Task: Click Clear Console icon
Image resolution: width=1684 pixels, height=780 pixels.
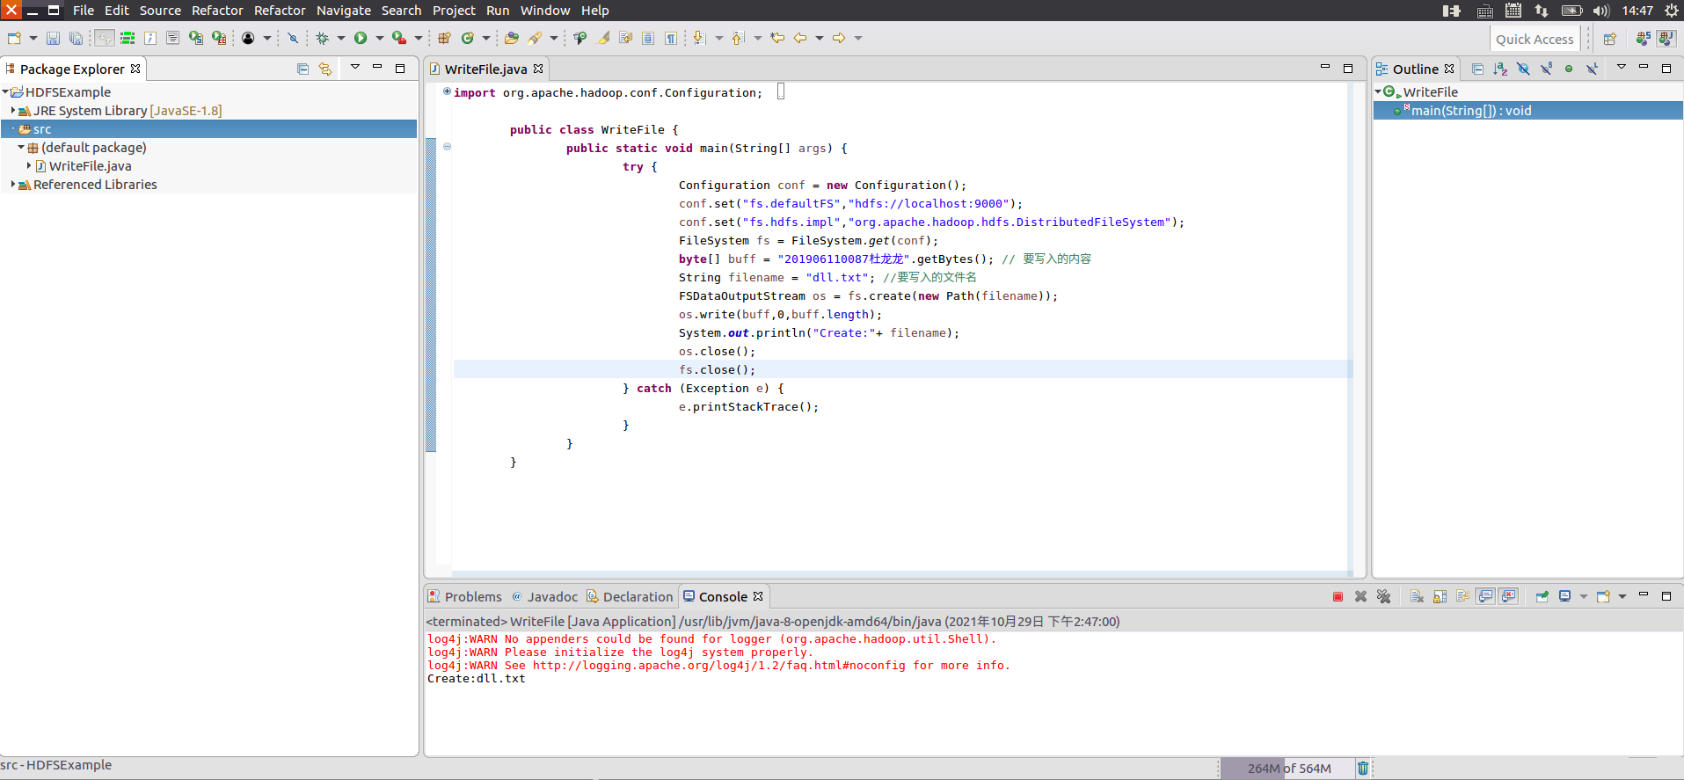Action: (x=1417, y=597)
